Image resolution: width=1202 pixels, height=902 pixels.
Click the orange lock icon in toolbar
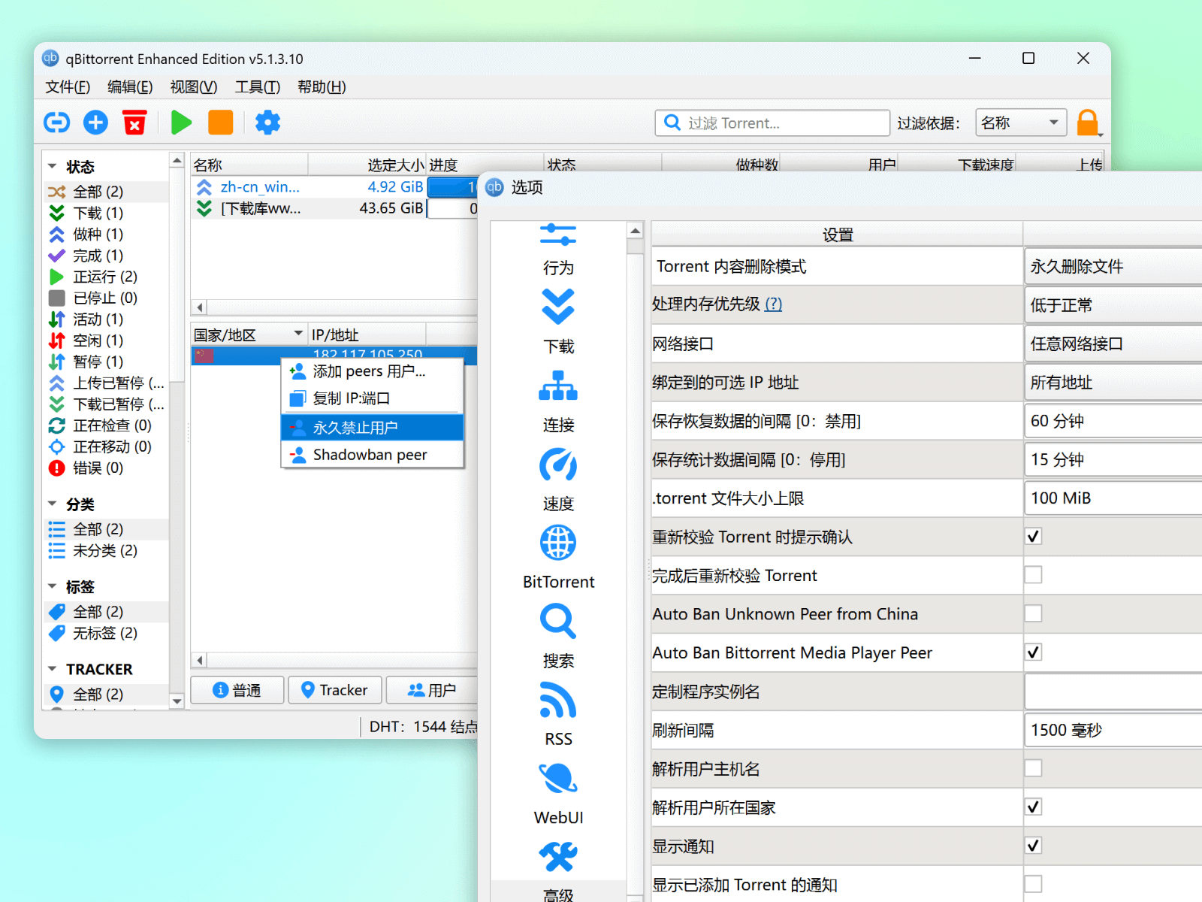pyautogui.click(x=1087, y=123)
